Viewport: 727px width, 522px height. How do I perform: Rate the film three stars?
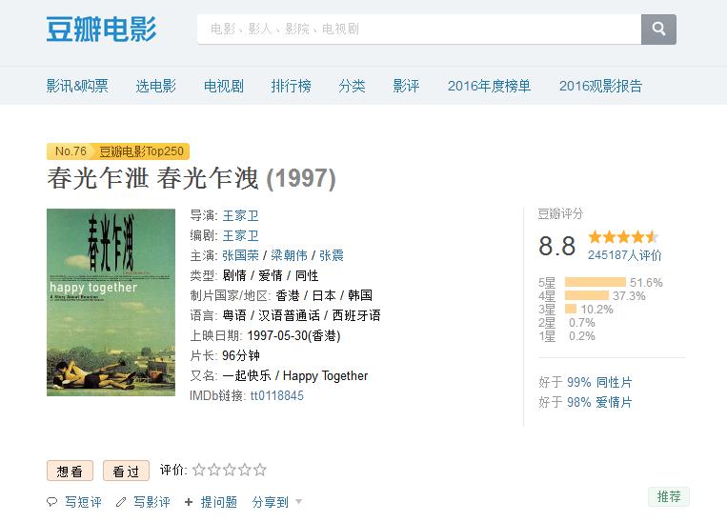point(229,470)
